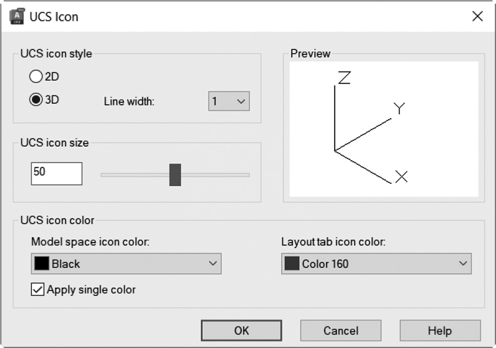
Task: Open the Line width dropdown
Action: click(229, 101)
